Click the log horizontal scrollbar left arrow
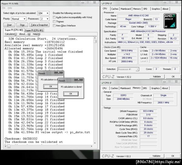182x165 pixels. pyautogui.click(x=5, y=146)
